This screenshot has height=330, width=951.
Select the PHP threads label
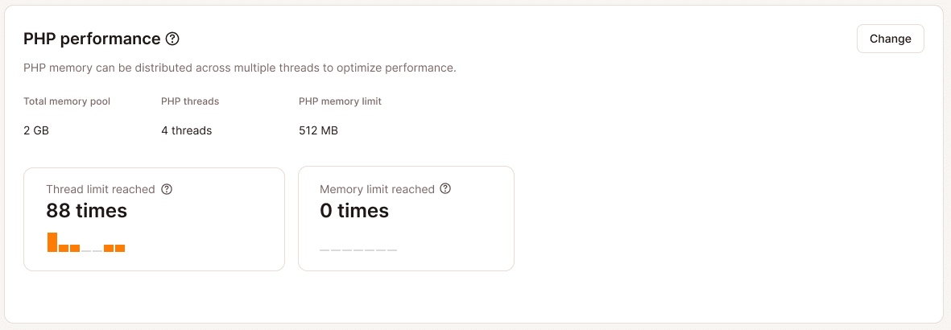190,101
